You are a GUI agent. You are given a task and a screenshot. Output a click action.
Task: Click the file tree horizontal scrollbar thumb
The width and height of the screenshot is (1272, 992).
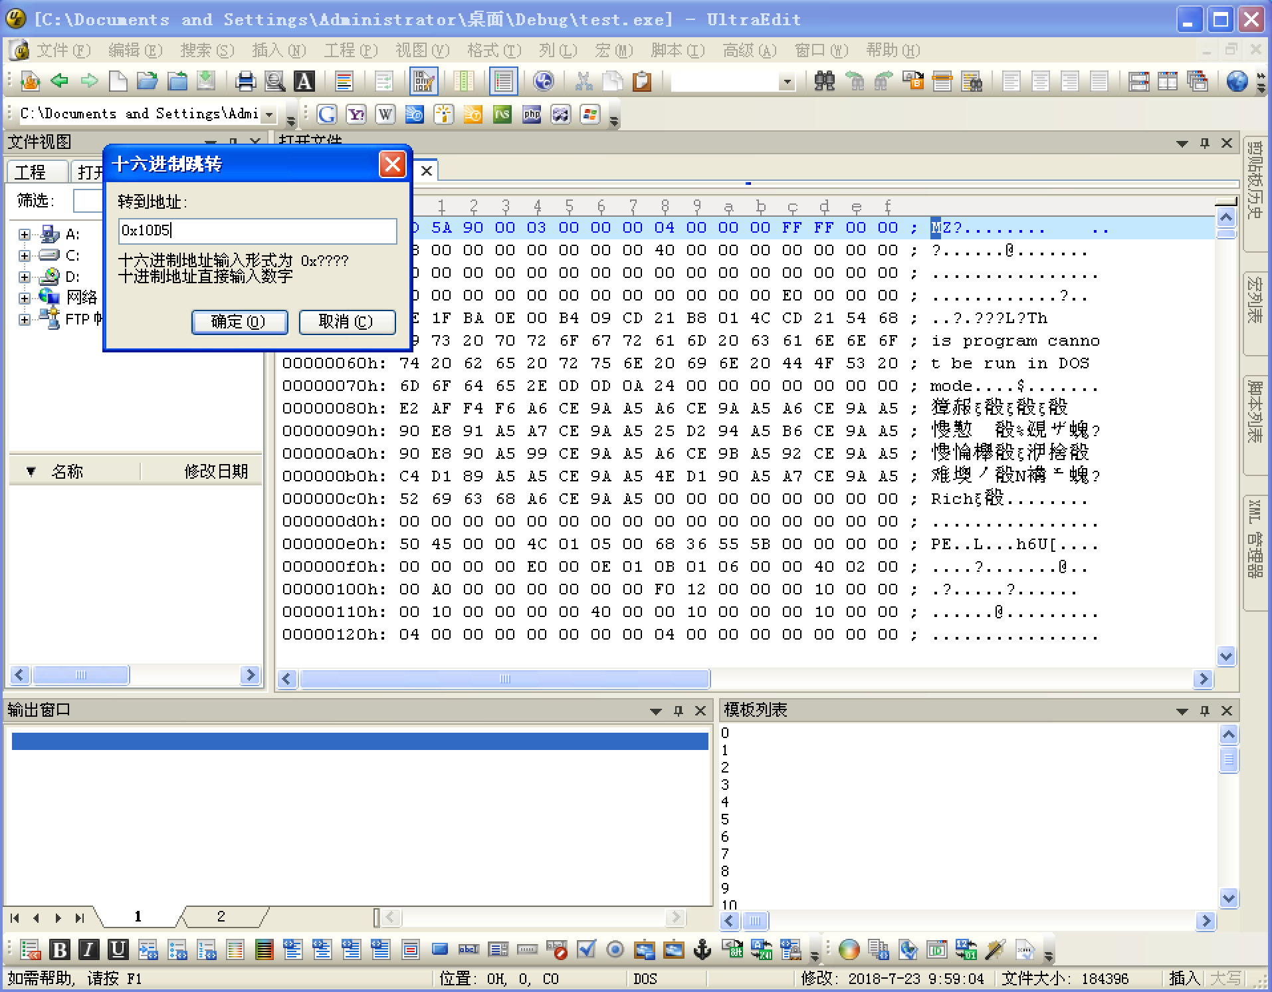point(81,676)
